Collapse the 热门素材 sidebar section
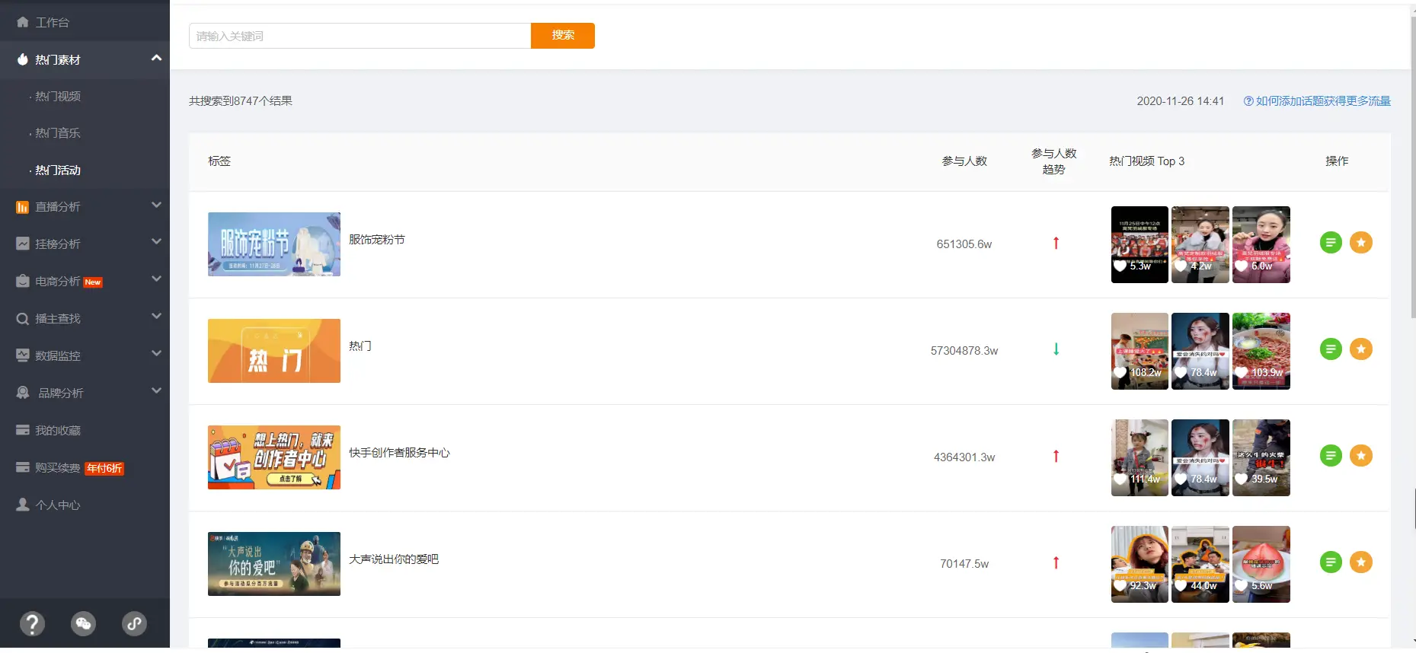Screen dimensions: 1416x653 tap(85, 59)
